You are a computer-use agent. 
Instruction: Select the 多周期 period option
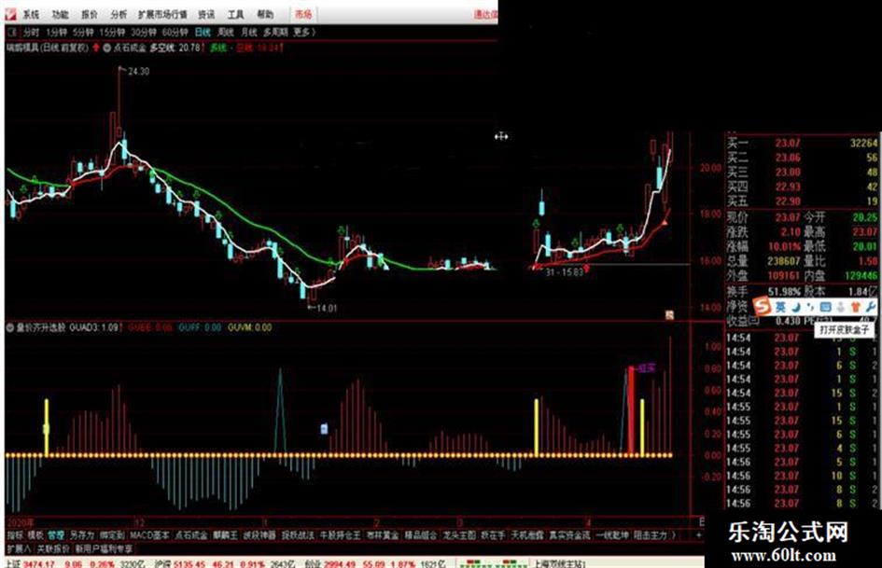(275, 33)
